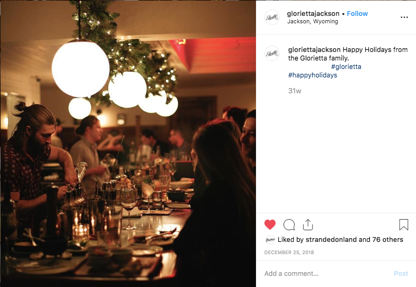Image resolution: width=416 pixels, height=287 pixels.
Task: Click the small strandedonland liker avatar
Action: click(x=270, y=240)
